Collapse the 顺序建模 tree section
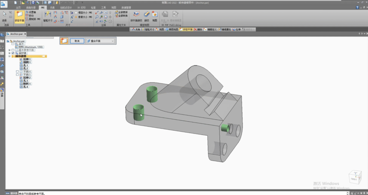Screen dimensions: 368x195 [x=9, y=56]
